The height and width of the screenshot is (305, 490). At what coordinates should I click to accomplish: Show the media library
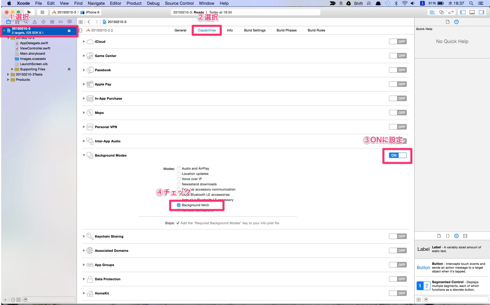(x=465, y=236)
